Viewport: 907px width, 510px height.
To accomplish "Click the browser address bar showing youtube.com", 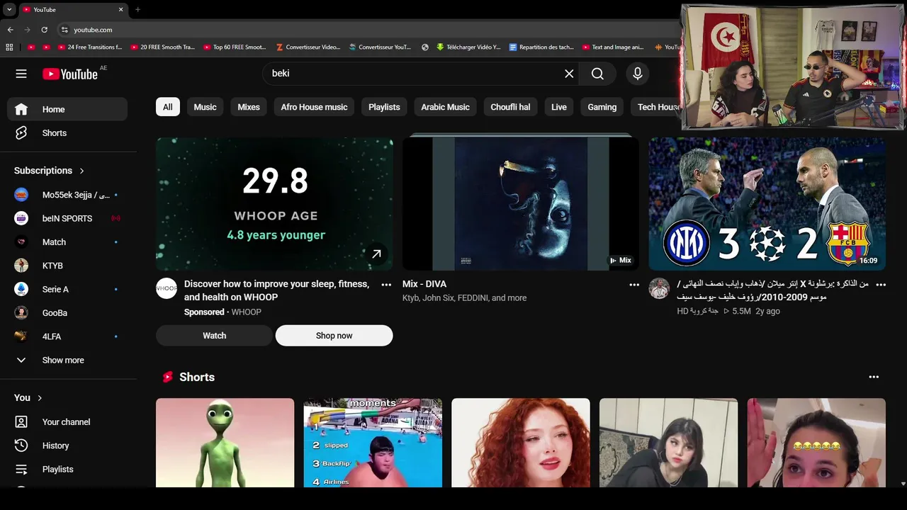I will coord(368,30).
